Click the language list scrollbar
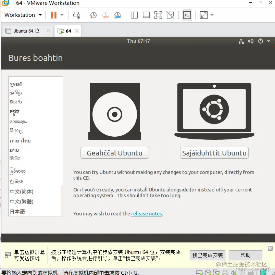This screenshot has height=275, width=275. pos(62,200)
